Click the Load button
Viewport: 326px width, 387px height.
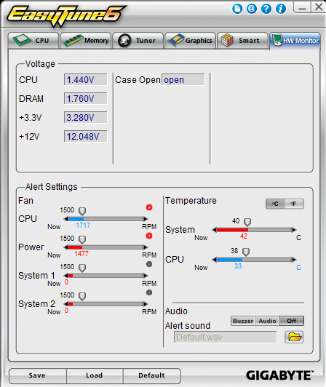pyautogui.click(x=95, y=375)
